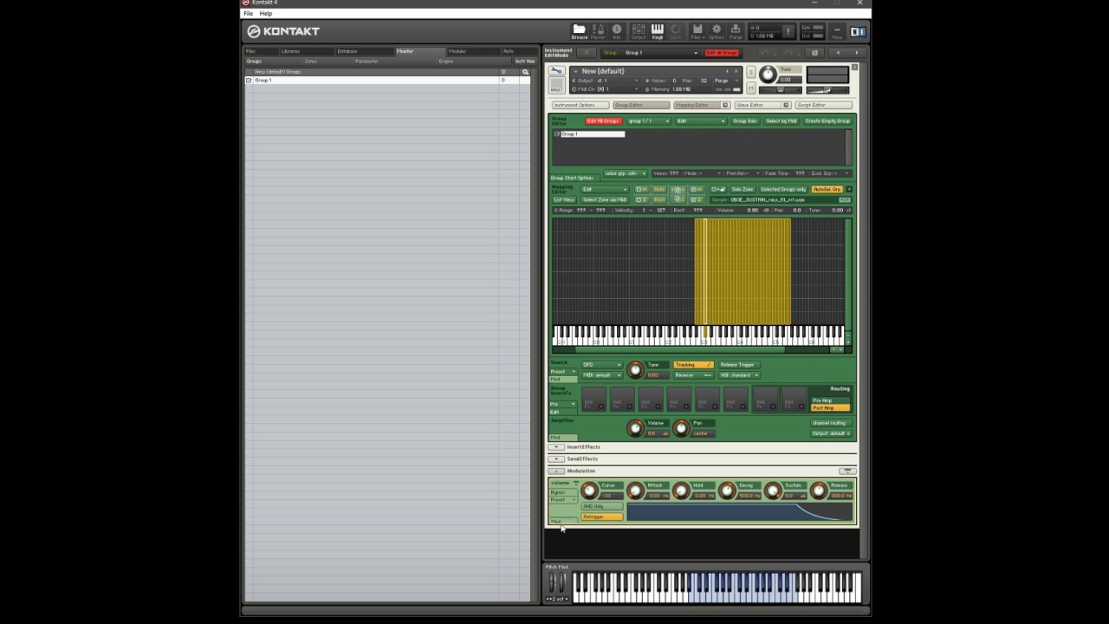Go to previous instrument with left arrow
Viewport: 1109px width, 624px height.
coord(838,53)
